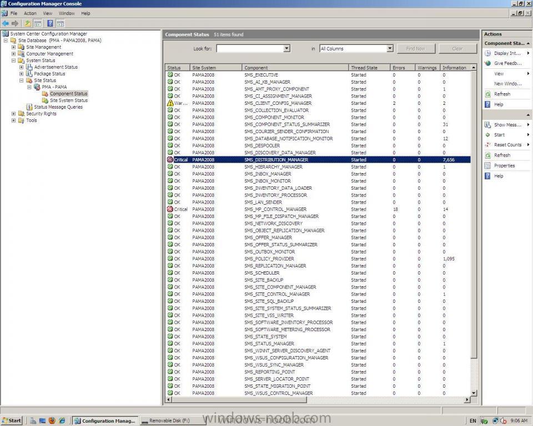
Task: Expand the Package Status node
Action: click(22, 74)
